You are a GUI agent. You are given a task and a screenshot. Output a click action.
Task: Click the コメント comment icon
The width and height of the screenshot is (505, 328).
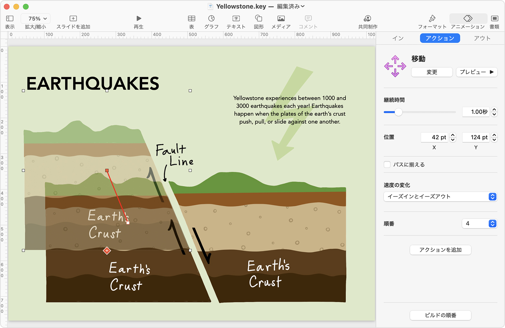tap(308, 18)
